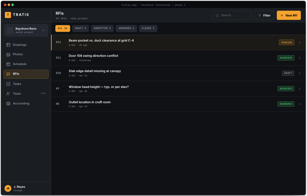Image resolution: width=307 pixels, height=196 pixels.
Task: Click the Accounting icon in sidebar
Action: 8,103
